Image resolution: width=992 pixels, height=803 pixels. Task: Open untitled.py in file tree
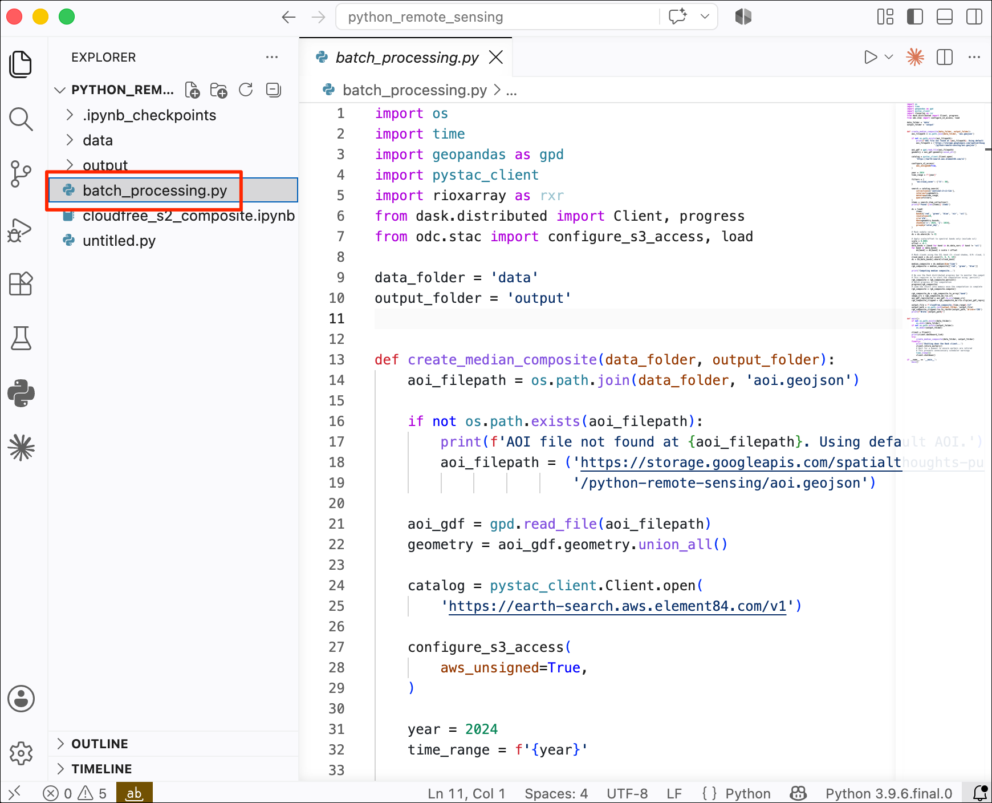[173, 241]
